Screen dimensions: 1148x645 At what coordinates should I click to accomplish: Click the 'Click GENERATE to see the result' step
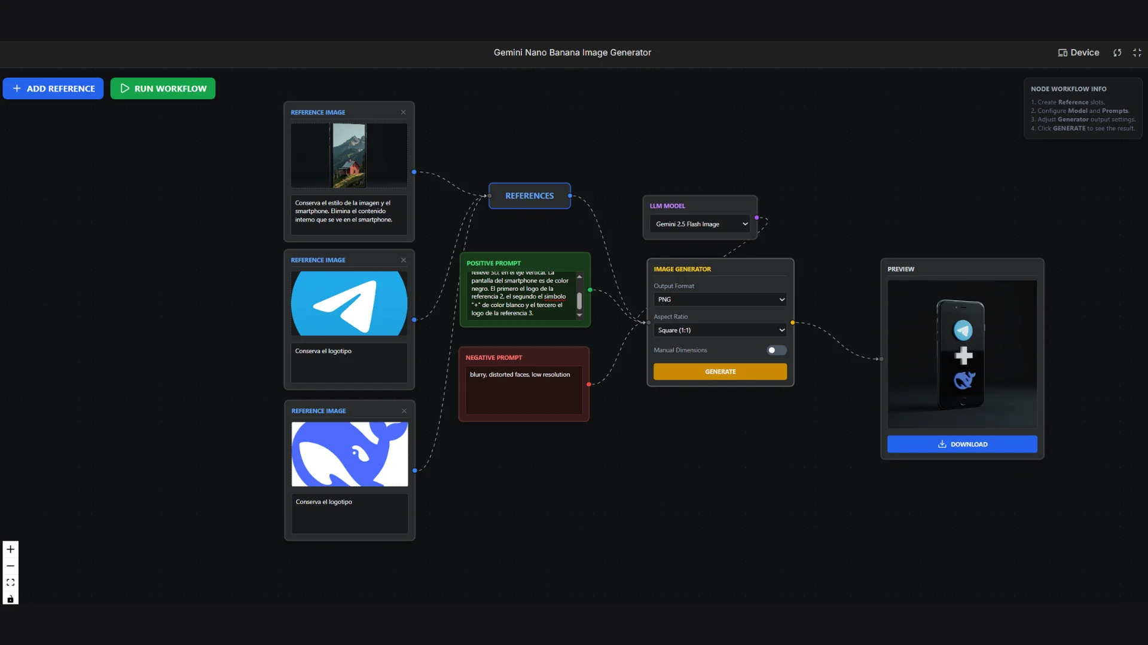1083,128
